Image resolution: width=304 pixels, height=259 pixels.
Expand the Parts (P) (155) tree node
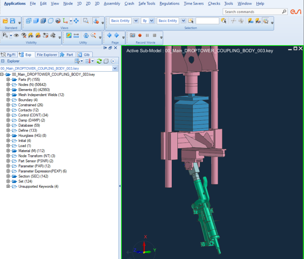click(8, 79)
